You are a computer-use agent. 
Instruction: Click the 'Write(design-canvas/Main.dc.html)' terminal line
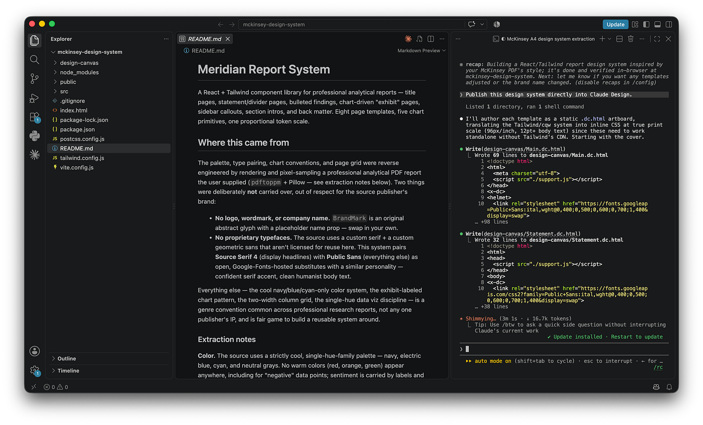[516, 149]
